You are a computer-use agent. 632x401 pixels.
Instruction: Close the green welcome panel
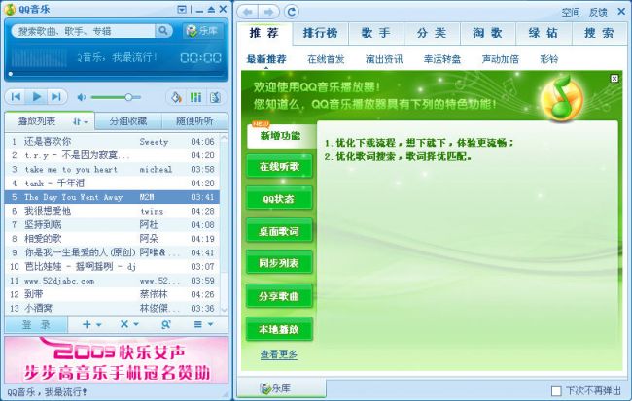click(x=614, y=79)
